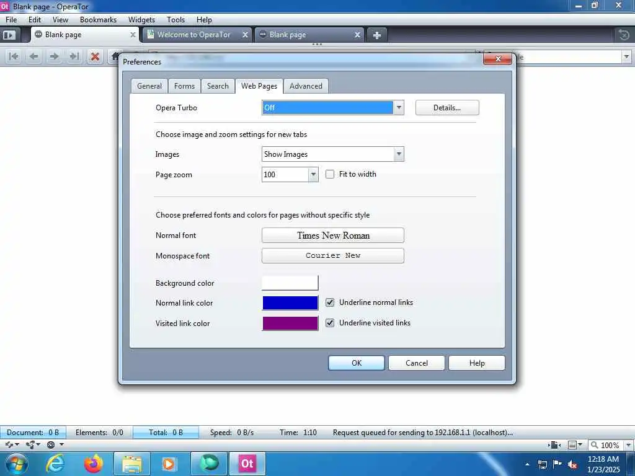Open dropdown arrow beside Opera Link icon
The image size is (635, 476).
coord(17,445)
